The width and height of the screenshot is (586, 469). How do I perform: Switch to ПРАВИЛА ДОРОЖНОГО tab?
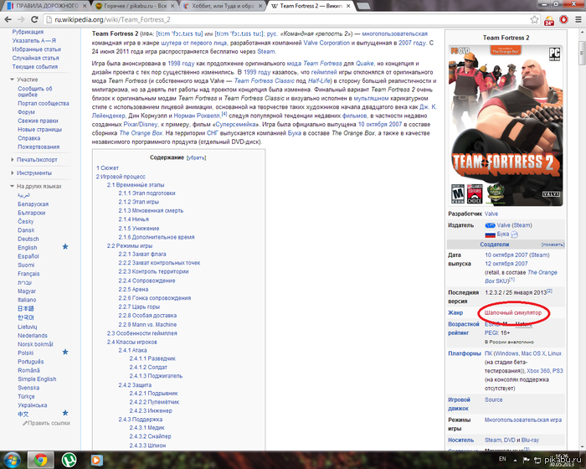pyautogui.click(x=47, y=6)
